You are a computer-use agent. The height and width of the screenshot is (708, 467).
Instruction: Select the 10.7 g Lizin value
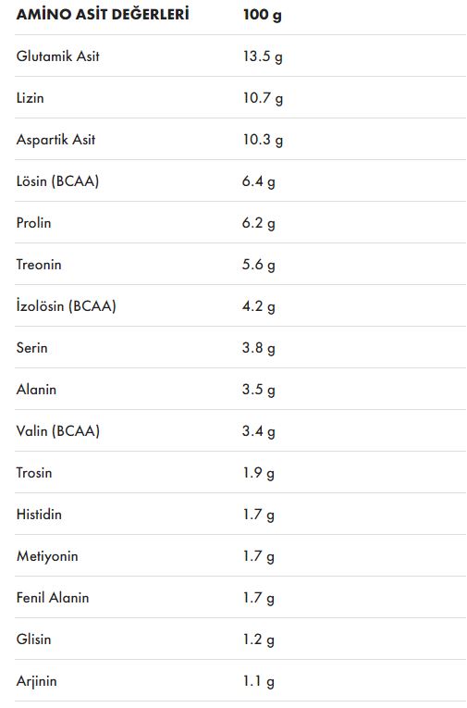coord(263,98)
